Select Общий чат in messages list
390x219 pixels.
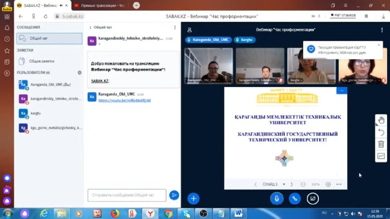(x=49, y=38)
